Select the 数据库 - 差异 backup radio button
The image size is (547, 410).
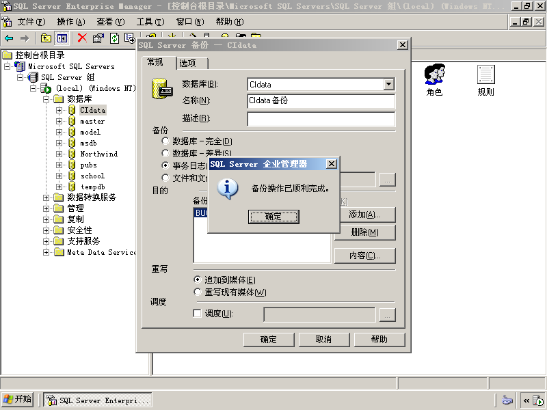click(x=165, y=153)
